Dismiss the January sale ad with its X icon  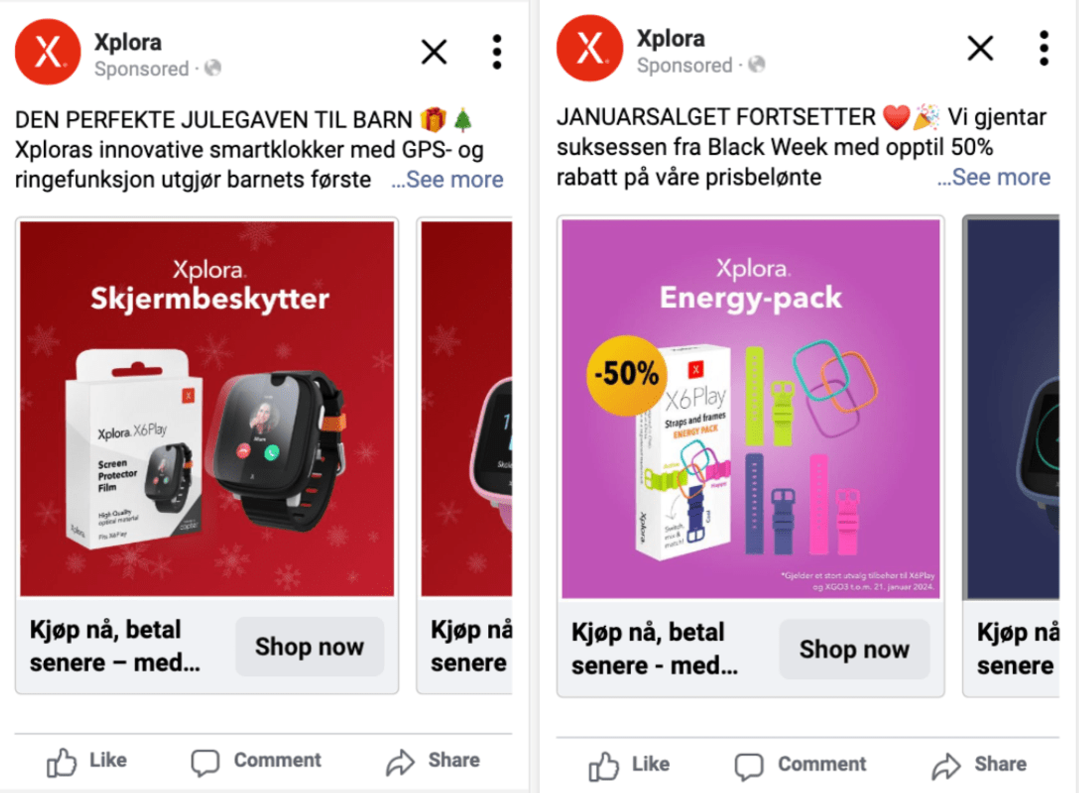[980, 48]
